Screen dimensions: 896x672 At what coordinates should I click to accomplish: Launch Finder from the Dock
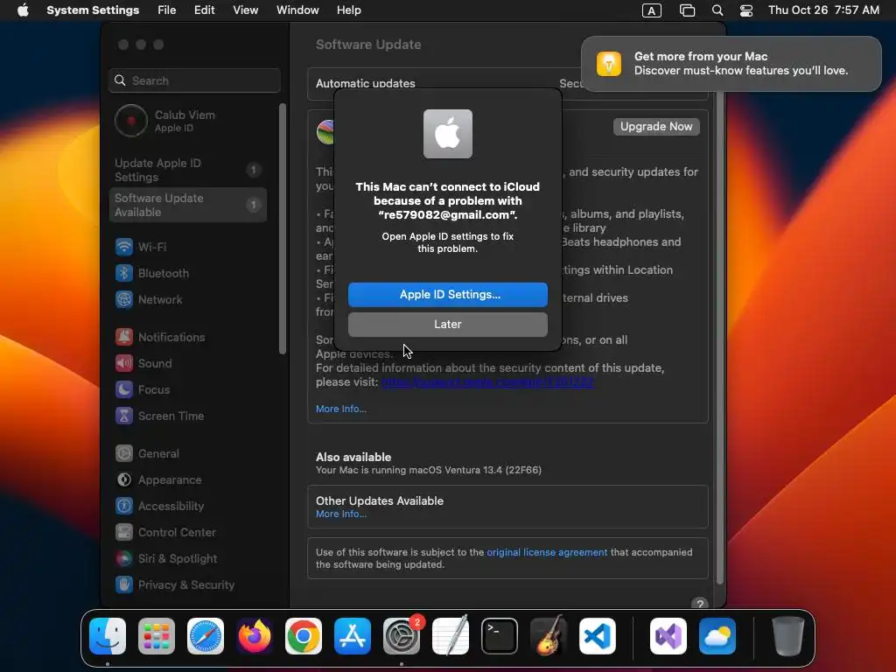point(108,636)
